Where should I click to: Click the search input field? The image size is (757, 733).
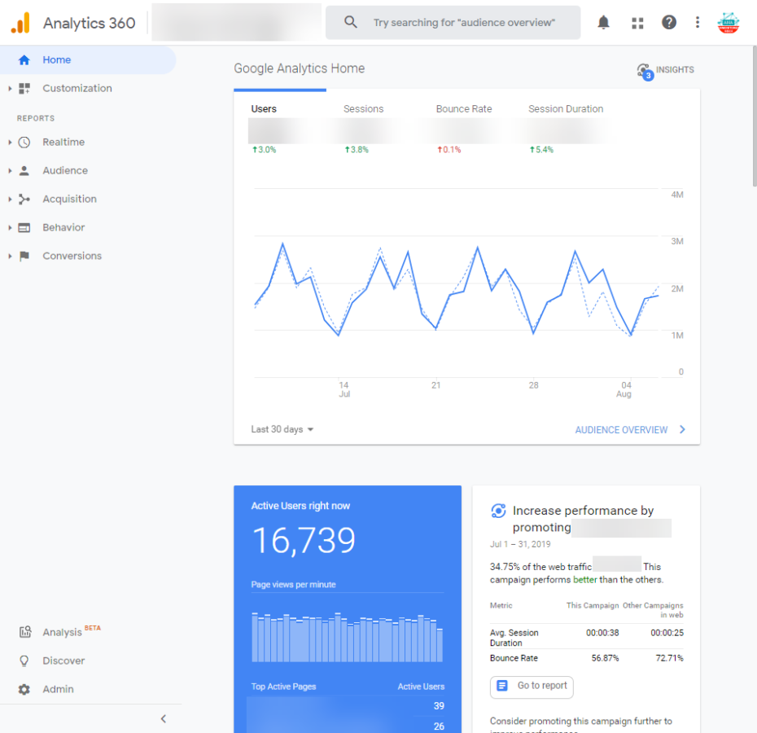(x=464, y=23)
